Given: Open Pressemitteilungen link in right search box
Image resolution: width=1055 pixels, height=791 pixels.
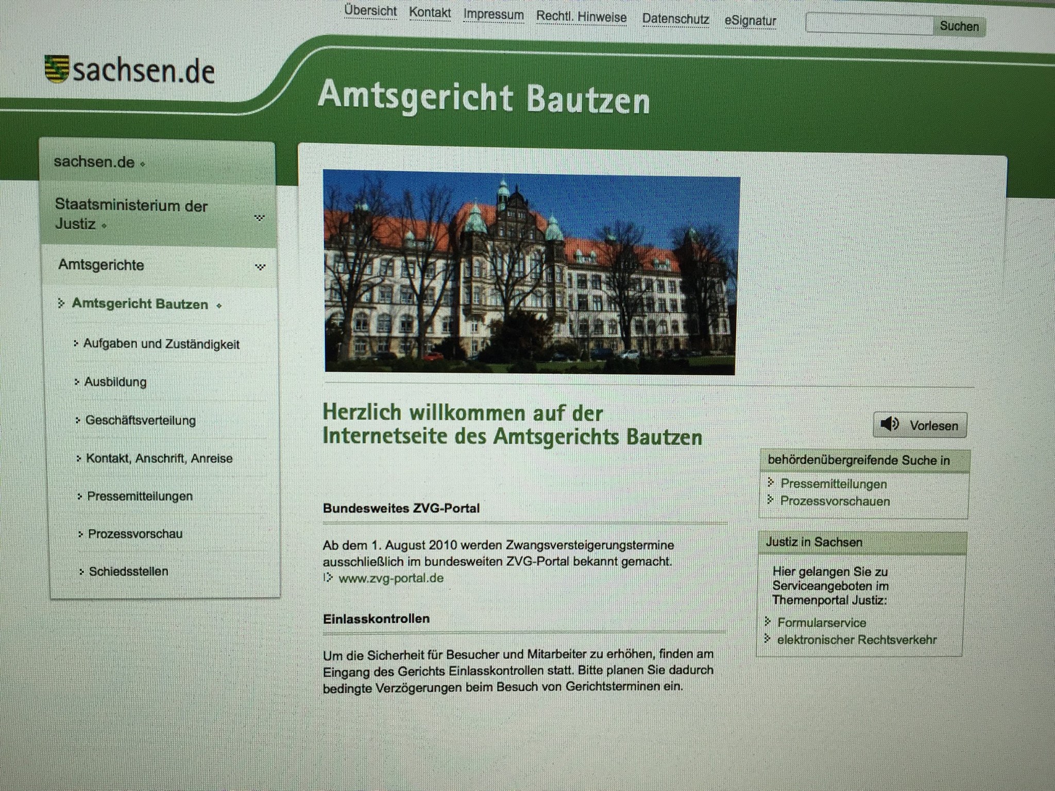Looking at the screenshot, I should [833, 484].
